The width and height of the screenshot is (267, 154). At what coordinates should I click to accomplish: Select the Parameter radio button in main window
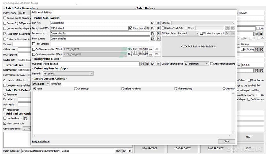[5, 94]
